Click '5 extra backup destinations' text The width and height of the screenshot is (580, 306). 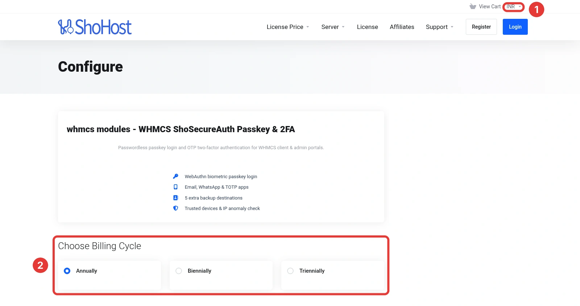[x=214, y=198]
